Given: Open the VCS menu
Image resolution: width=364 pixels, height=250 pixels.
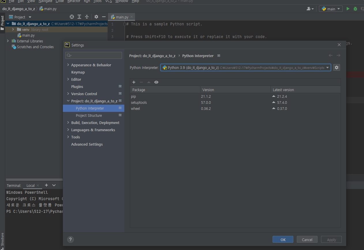Looking at the screenshot, I should point(109,1).
